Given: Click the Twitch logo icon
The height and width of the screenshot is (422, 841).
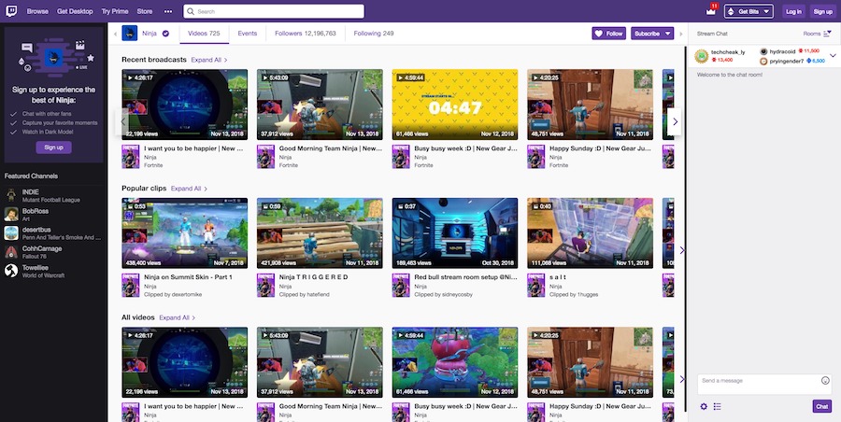Looking at the screenshot, I should 10,10.
